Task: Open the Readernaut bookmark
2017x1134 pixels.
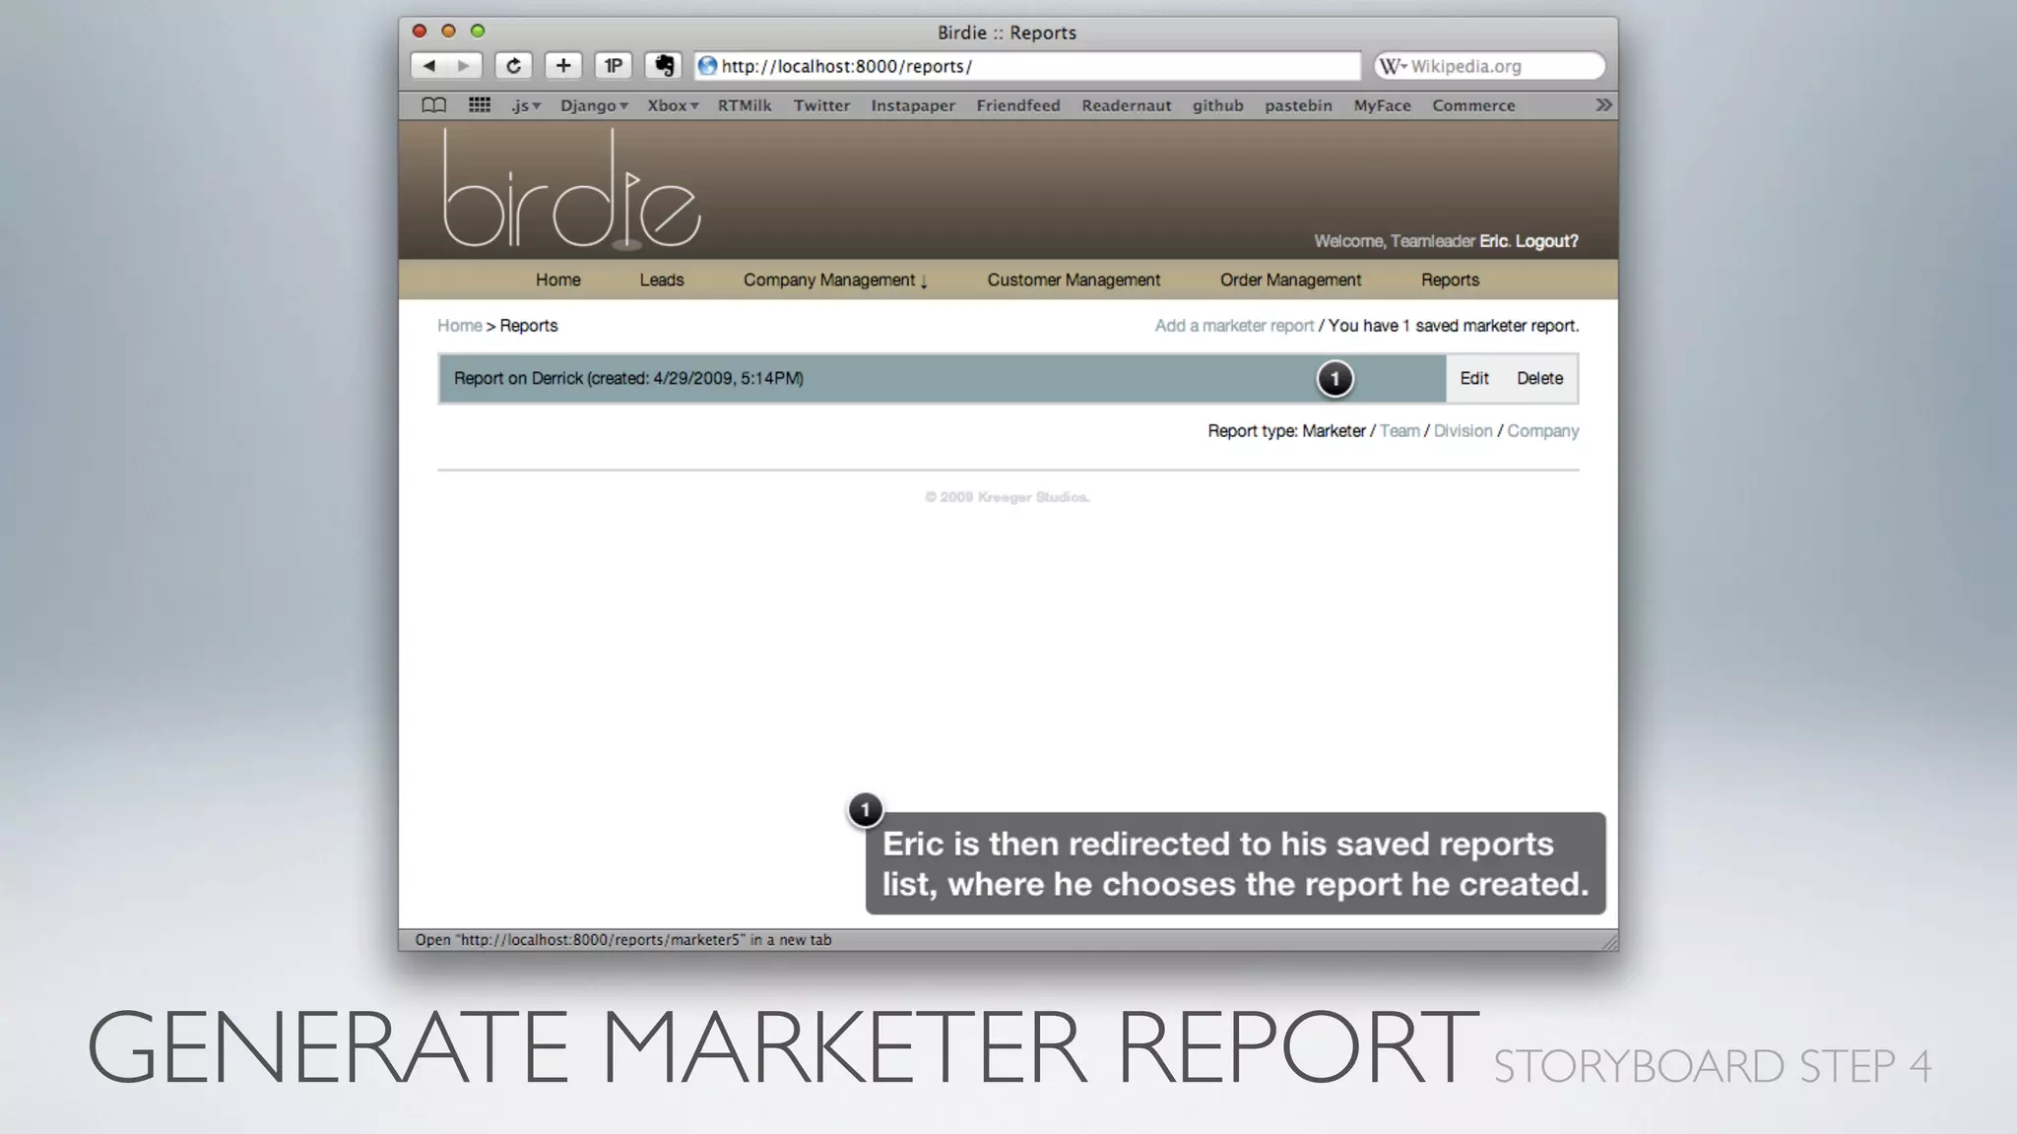Action: pos(1127,105)
